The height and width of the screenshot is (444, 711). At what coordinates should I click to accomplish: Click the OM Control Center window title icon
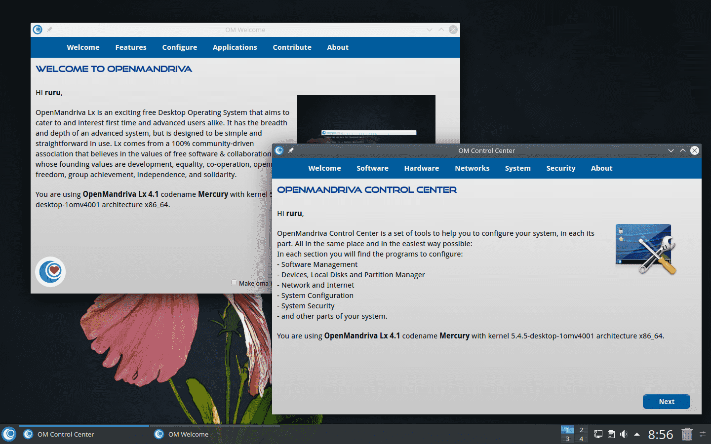279,150
